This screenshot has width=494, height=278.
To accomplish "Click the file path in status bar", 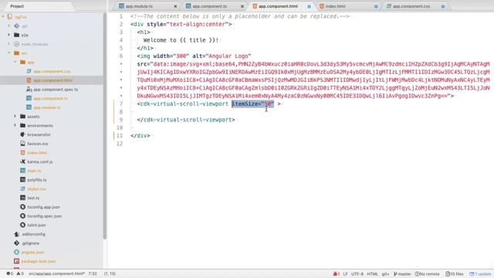I will click(56, 273).
